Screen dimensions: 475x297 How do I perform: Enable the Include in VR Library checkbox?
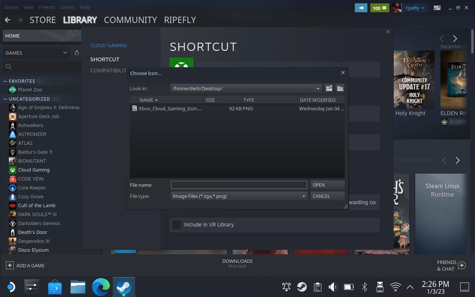click(177, 225)
